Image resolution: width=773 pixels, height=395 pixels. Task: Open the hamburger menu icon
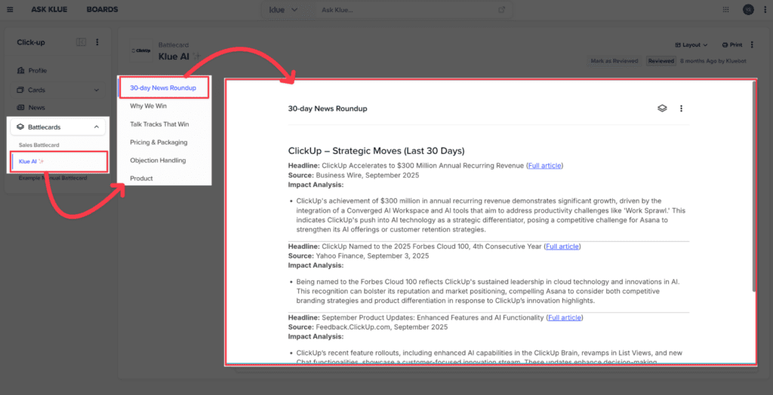[10, 9]
